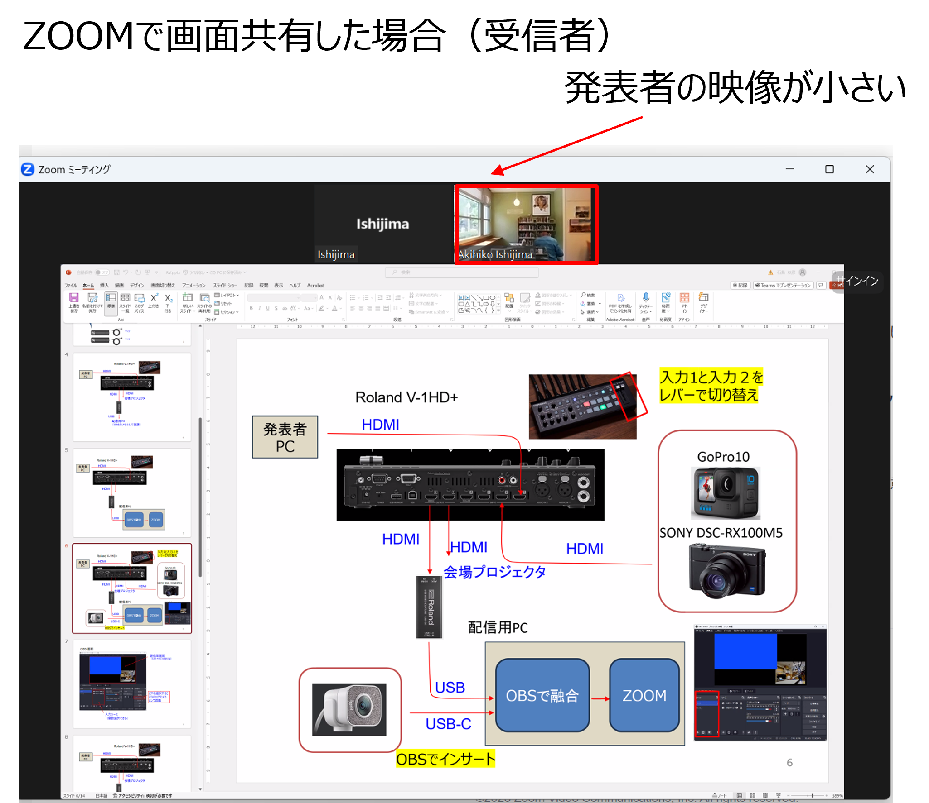This screenshot has height=803, width=929.
Task: Select the 標準 normal view icon
Action: coord(111,298)
